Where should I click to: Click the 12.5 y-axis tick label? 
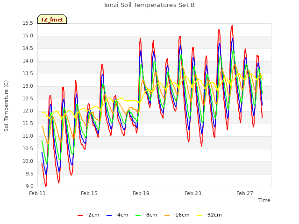(x=28, y=98)
